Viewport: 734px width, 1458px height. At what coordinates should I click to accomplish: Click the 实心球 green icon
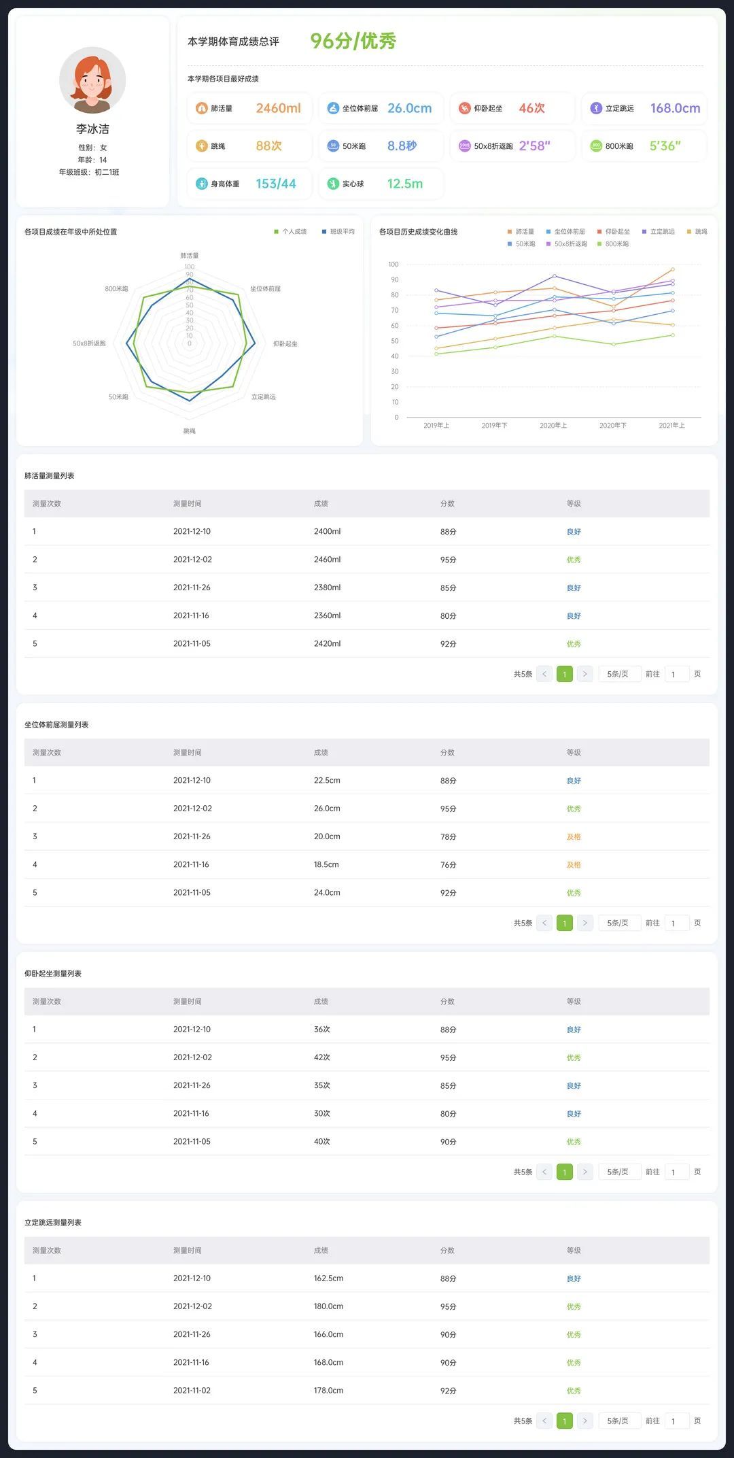(x=333, y=184)
